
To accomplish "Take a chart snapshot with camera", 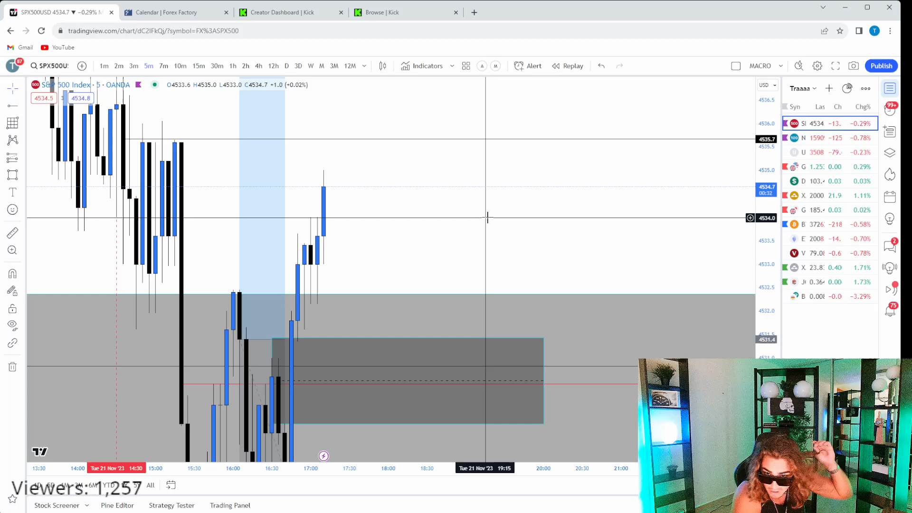I will pyautogui.click(x=854, y=66).
